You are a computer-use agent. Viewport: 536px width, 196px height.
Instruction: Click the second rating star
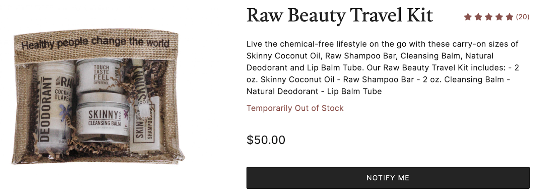tap(478, 17)
